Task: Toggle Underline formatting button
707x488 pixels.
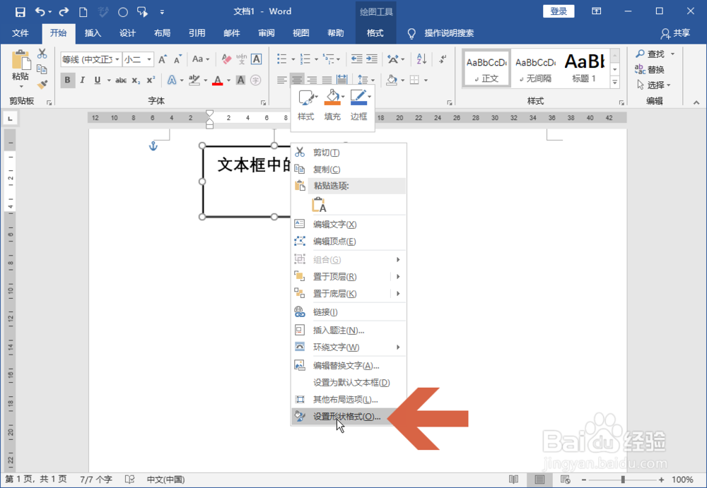Action: click(x=98, y=81)
